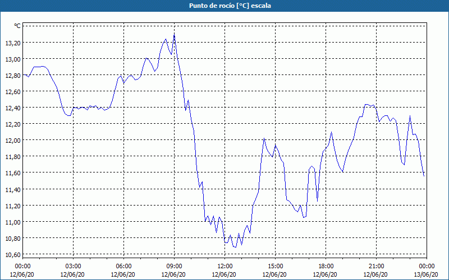Screen dimensions: 449x280
Task: Click the 12/06/20 date under the first 00:00
Action: coord(22,274)
